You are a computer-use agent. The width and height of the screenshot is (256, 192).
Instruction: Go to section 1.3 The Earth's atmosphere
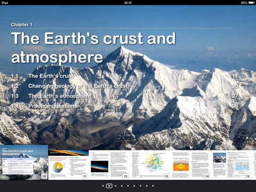pos(124,96)
